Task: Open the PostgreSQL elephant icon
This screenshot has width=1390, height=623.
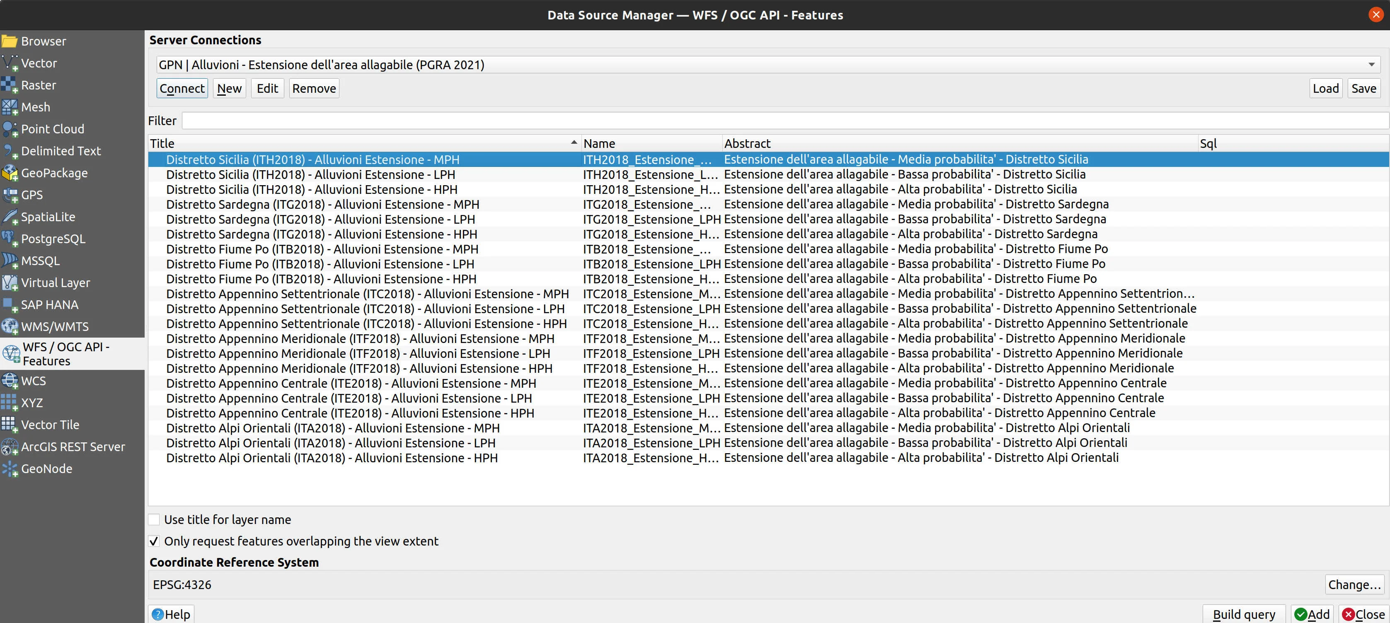Action: point(10,239)
